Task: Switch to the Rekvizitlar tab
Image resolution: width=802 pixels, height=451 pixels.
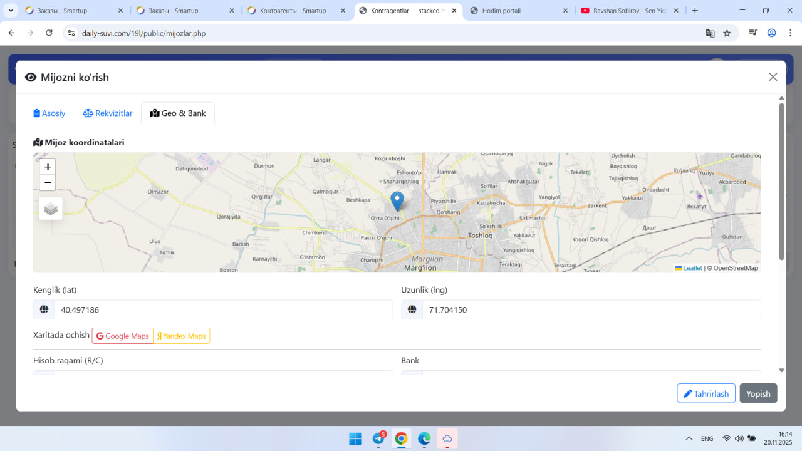Action: (108, 113)
